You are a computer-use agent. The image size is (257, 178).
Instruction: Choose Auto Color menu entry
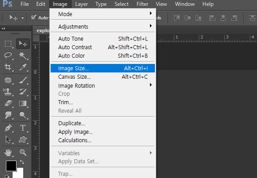(x=103, y=55)
